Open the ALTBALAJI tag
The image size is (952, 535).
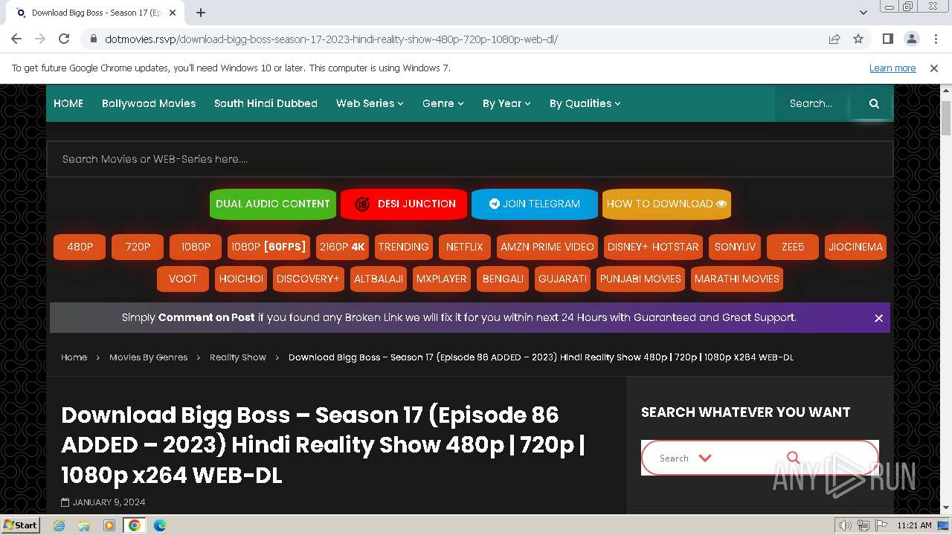pyautogui.click(x=379, y=279)
